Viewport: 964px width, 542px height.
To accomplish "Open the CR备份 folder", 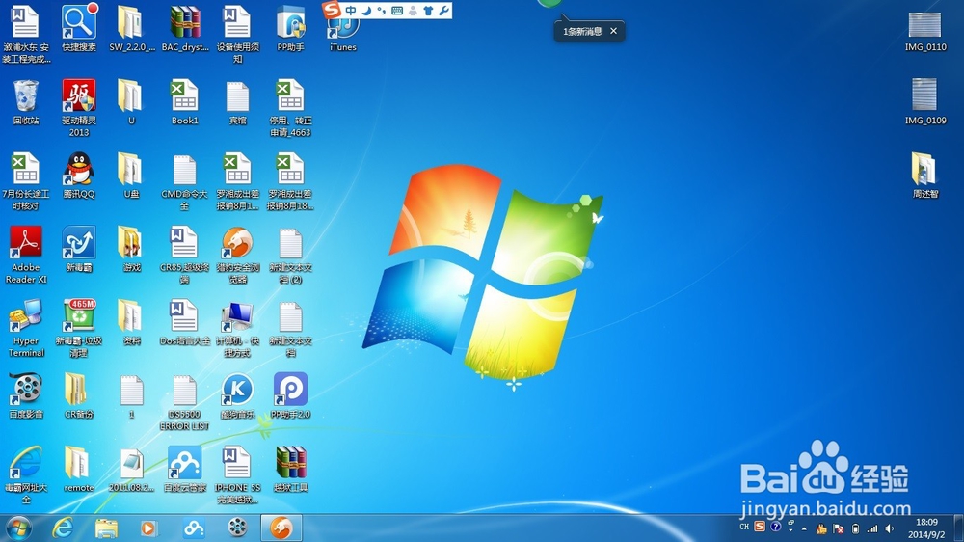I will (79, 395).
